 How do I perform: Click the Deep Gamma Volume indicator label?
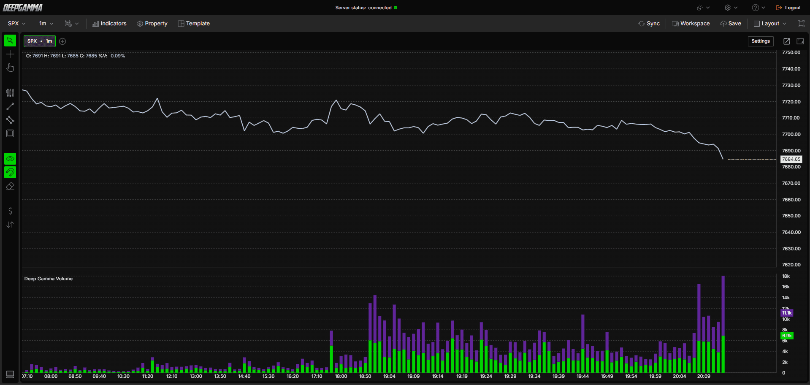(49, 279)
